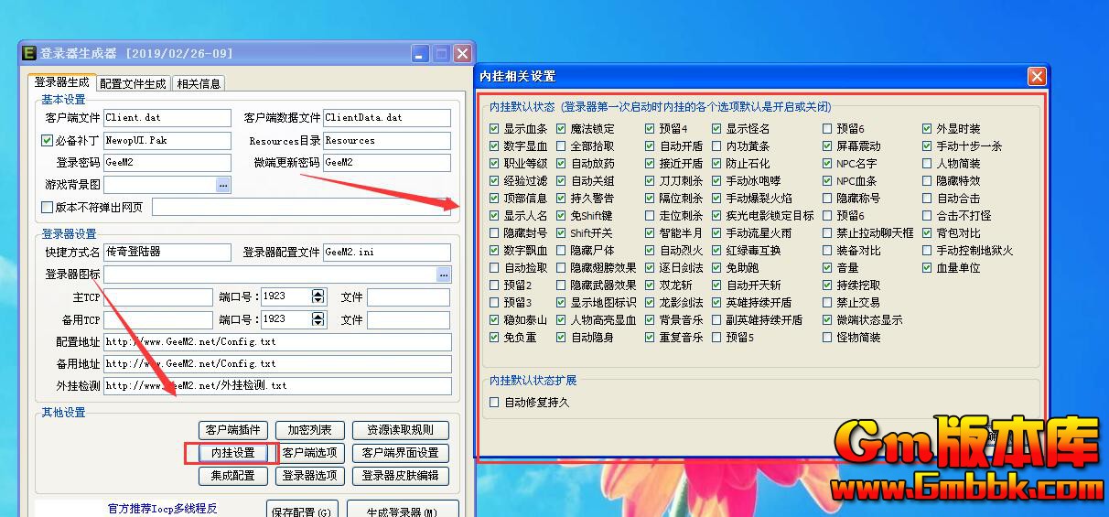Click the 生成登录器 button
This screenshot has height=517, width=1109.
[402, 510]
